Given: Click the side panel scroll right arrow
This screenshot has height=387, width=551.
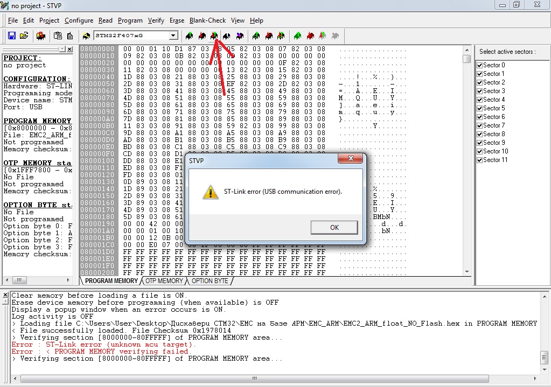Looking at the screenshot, I should (x=68, y=280).
